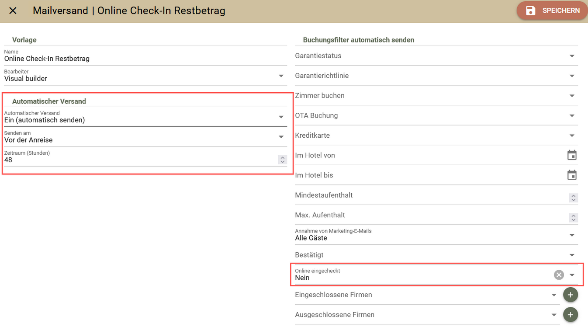This screenshot has width=588, height=334.
Task: Add an Eingeschlossene Firmen entry with plus
Action: [x=571, y=295]
